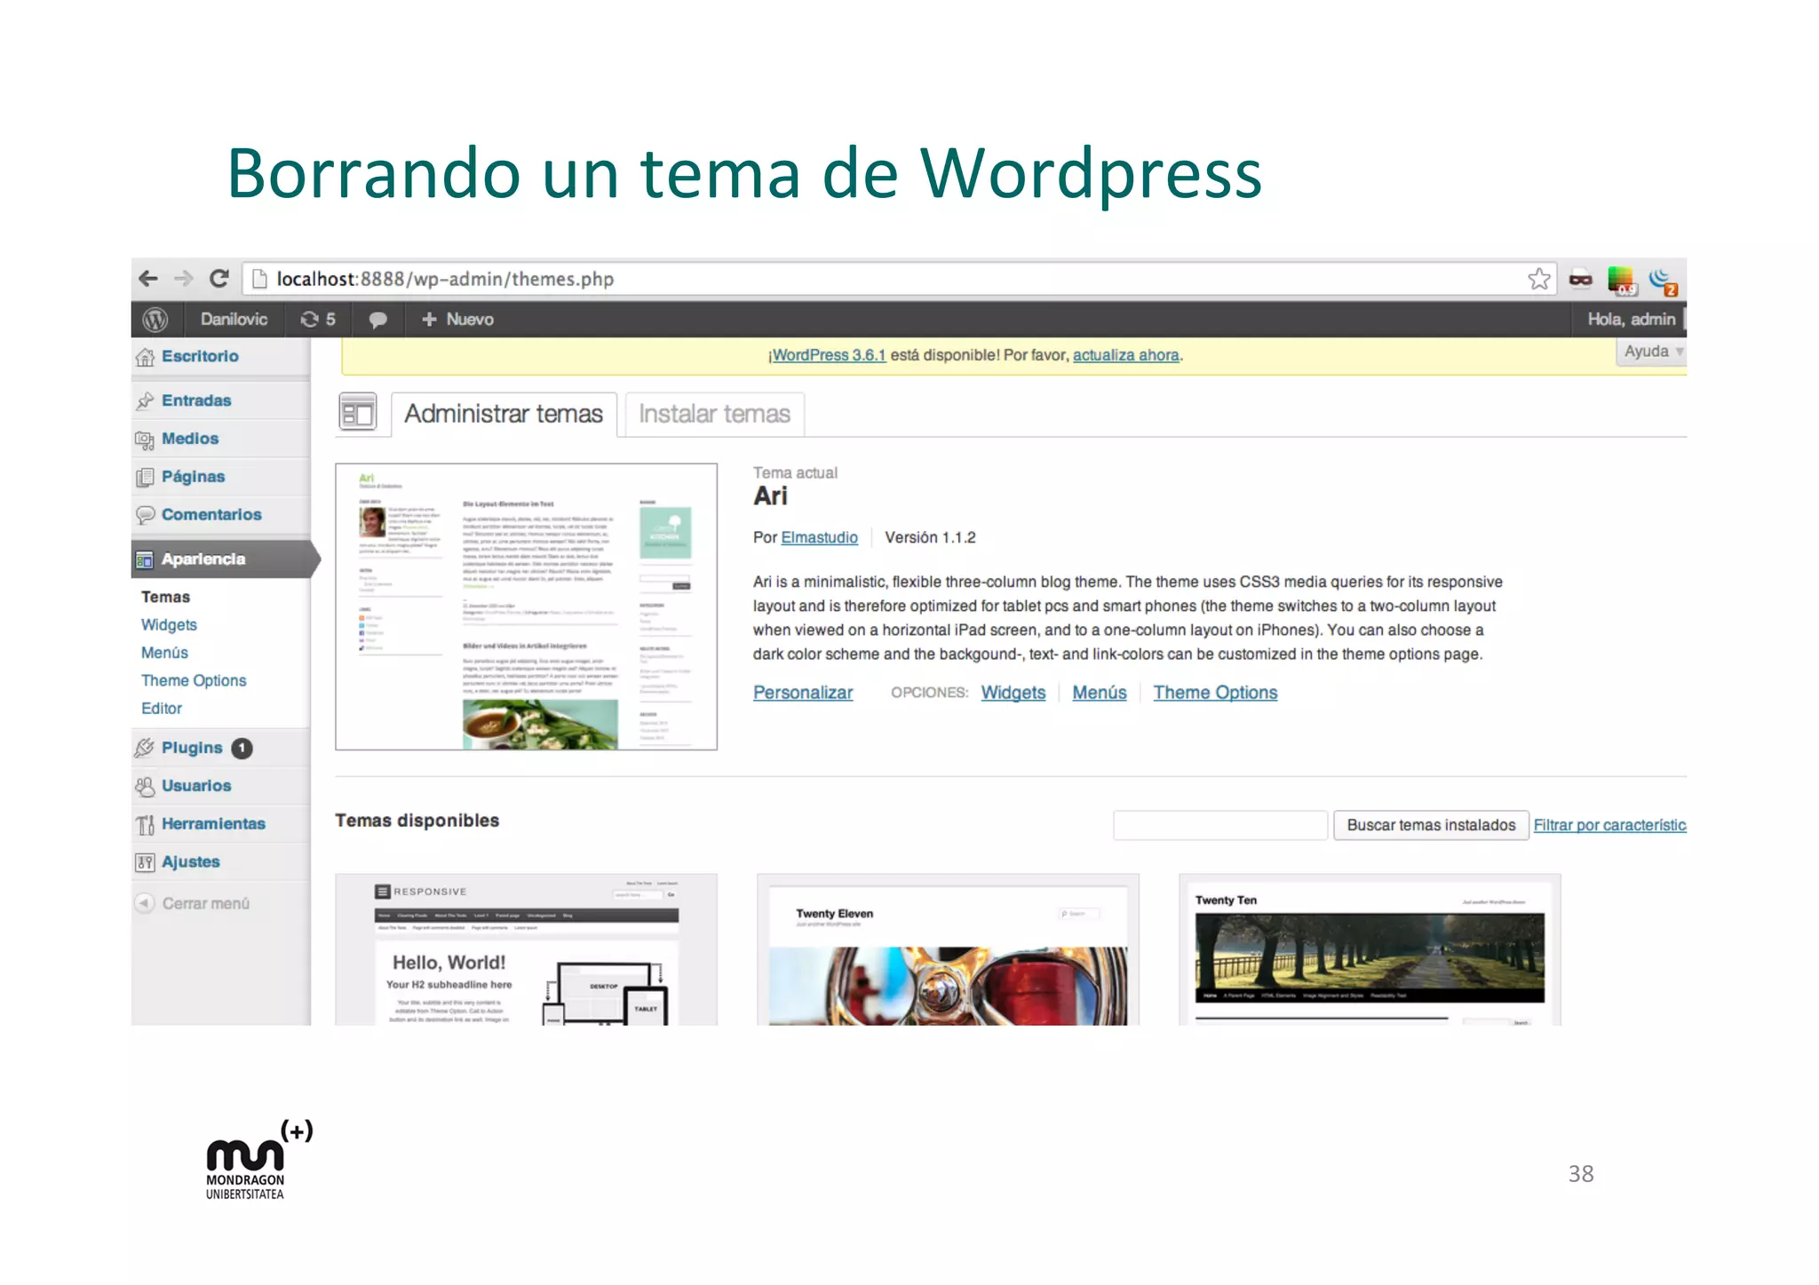Click the Filtrar por característica link

1609,825
